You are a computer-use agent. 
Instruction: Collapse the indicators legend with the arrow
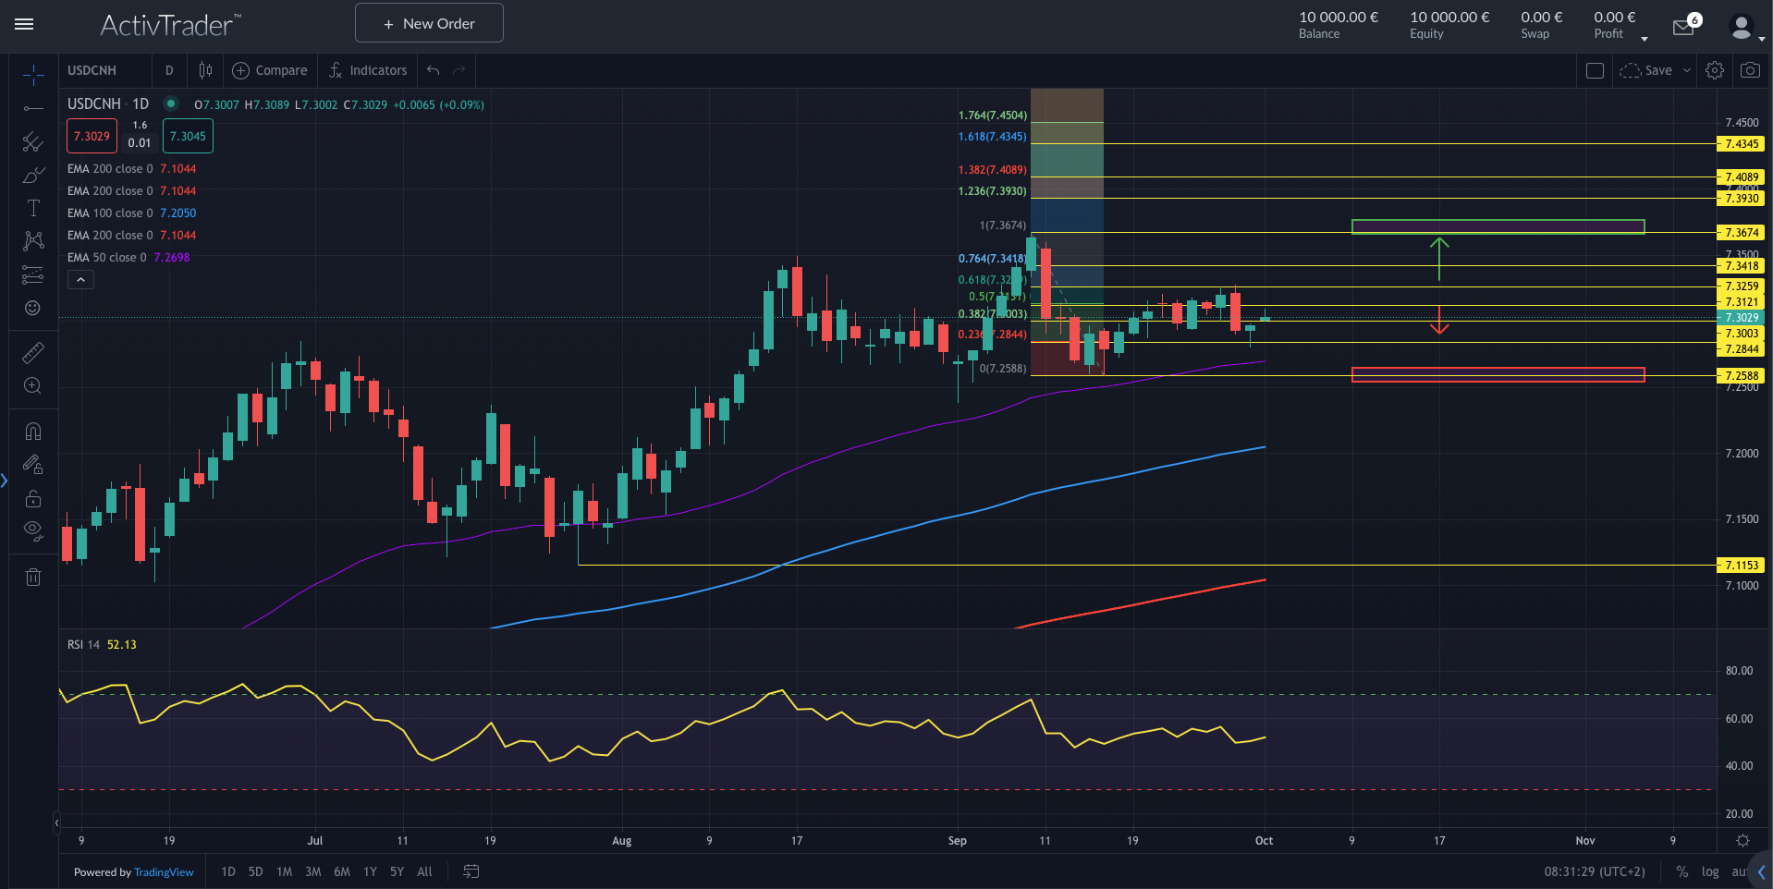pyautogui.click(x=79, y=279)
